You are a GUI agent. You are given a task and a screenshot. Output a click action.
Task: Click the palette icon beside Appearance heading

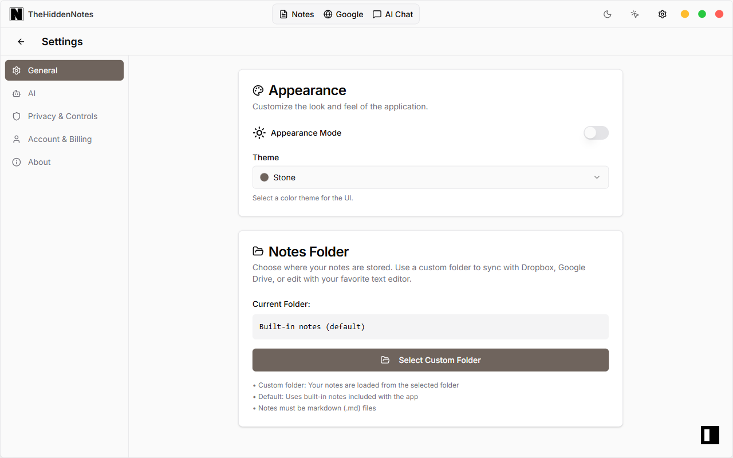click(258, 90)
